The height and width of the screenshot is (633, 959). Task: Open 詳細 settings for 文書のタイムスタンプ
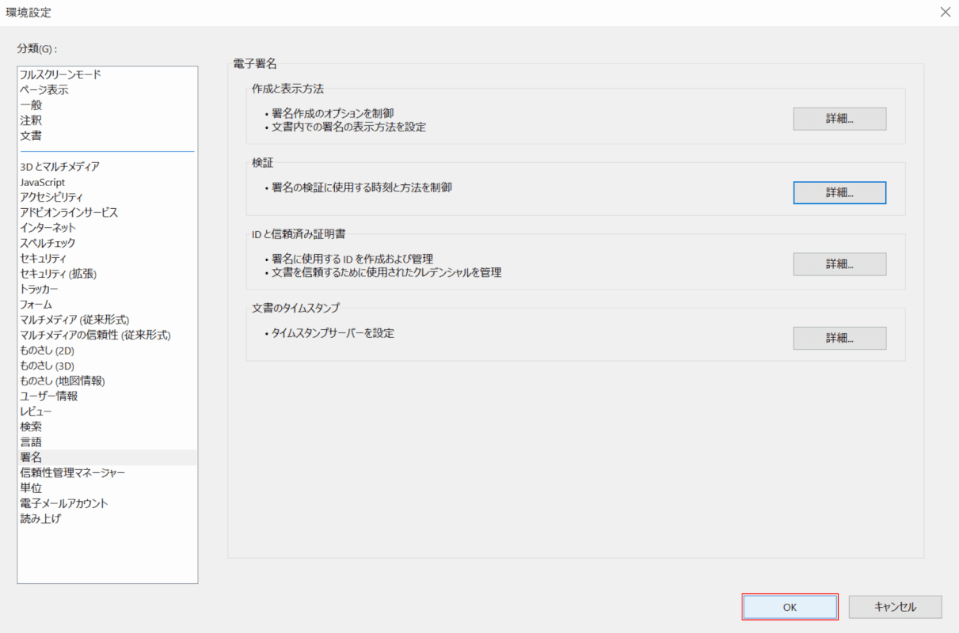point(839,338)
